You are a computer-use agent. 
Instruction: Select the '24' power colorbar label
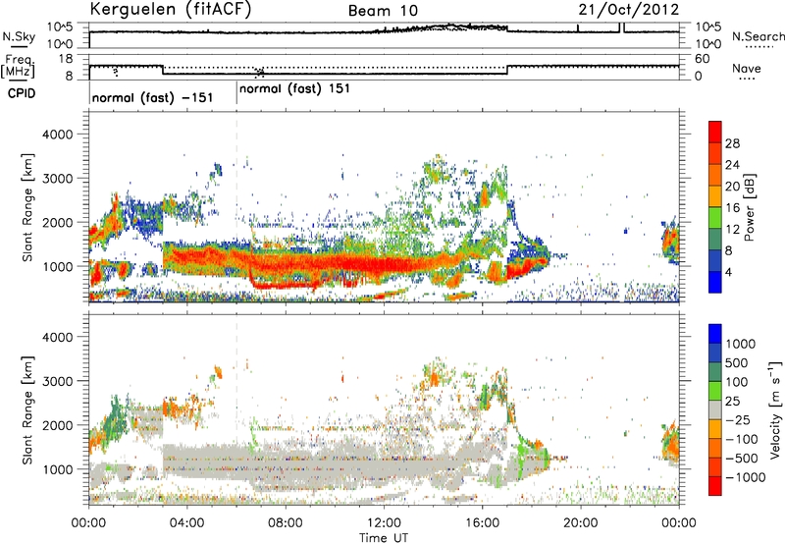coord(732,165)
